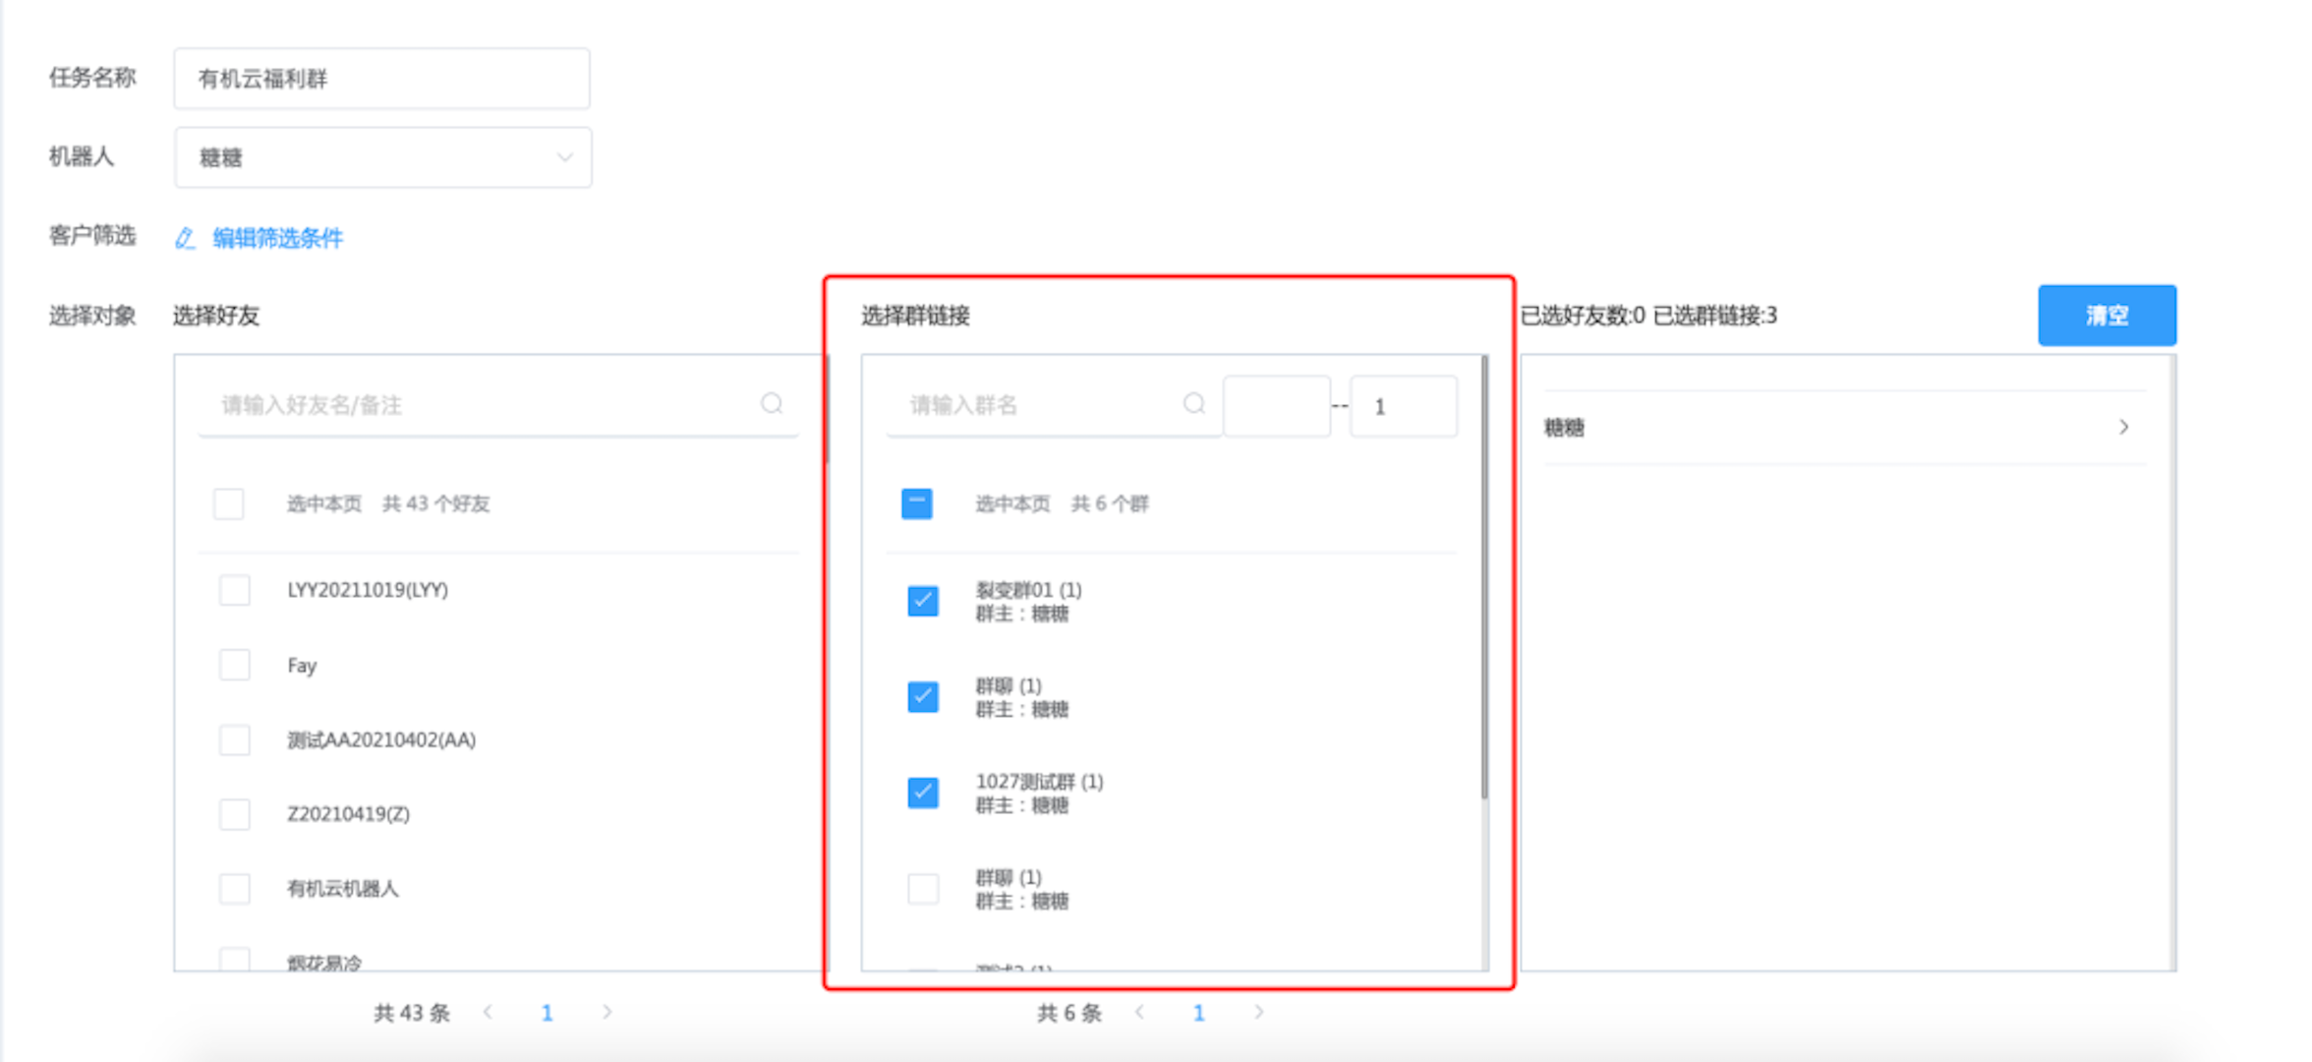Select 测试AA20210402 friend checkbox
Image resolution: width=2312 pixels, height=1062 pixels.
(234, 739)
